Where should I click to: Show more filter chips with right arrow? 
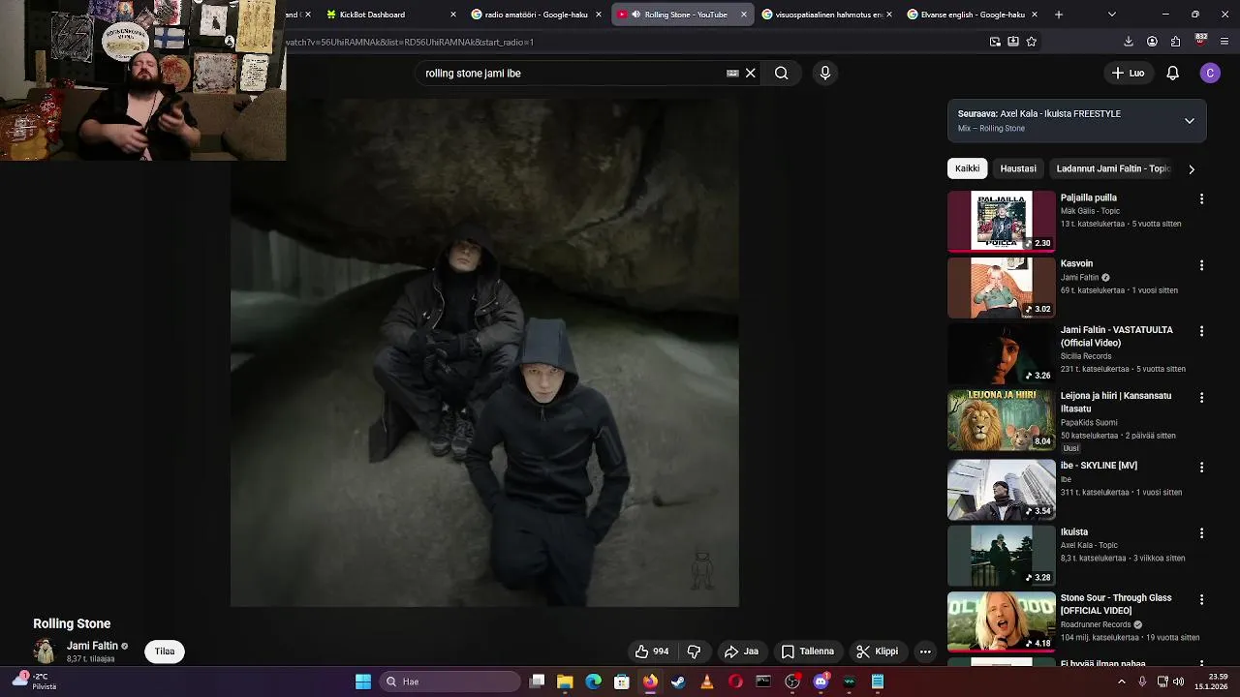(1191, 169)
